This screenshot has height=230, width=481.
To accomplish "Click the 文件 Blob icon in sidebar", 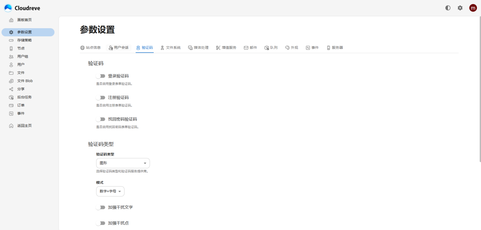I will click(x=11, y=81).
